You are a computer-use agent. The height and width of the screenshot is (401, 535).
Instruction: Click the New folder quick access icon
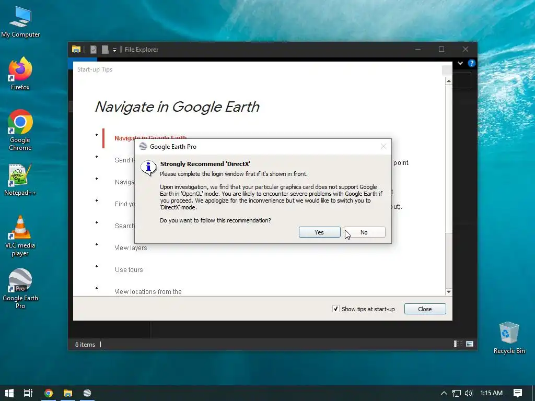click(105, 50)
